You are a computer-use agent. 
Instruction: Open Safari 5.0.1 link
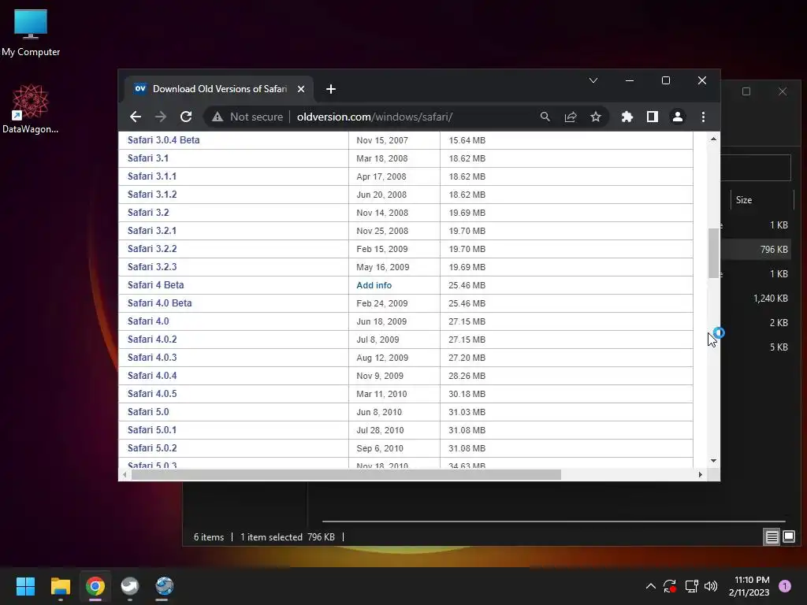pos(152,429)
